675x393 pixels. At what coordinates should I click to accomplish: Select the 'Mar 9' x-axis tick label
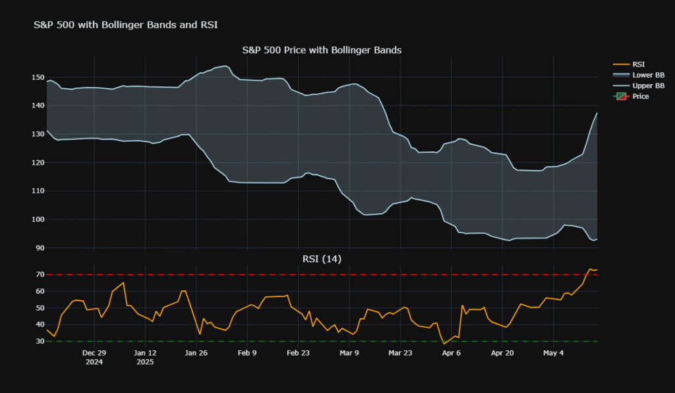(x=349, y=353)
